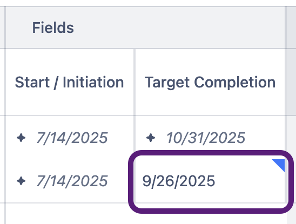Click the grey strip right of the Target Completion header

coord(291,82)
